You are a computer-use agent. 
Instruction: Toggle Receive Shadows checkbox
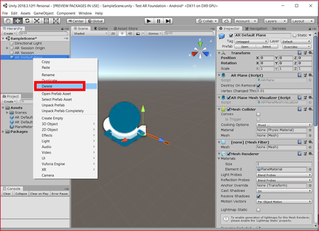[x=258, y=196]
